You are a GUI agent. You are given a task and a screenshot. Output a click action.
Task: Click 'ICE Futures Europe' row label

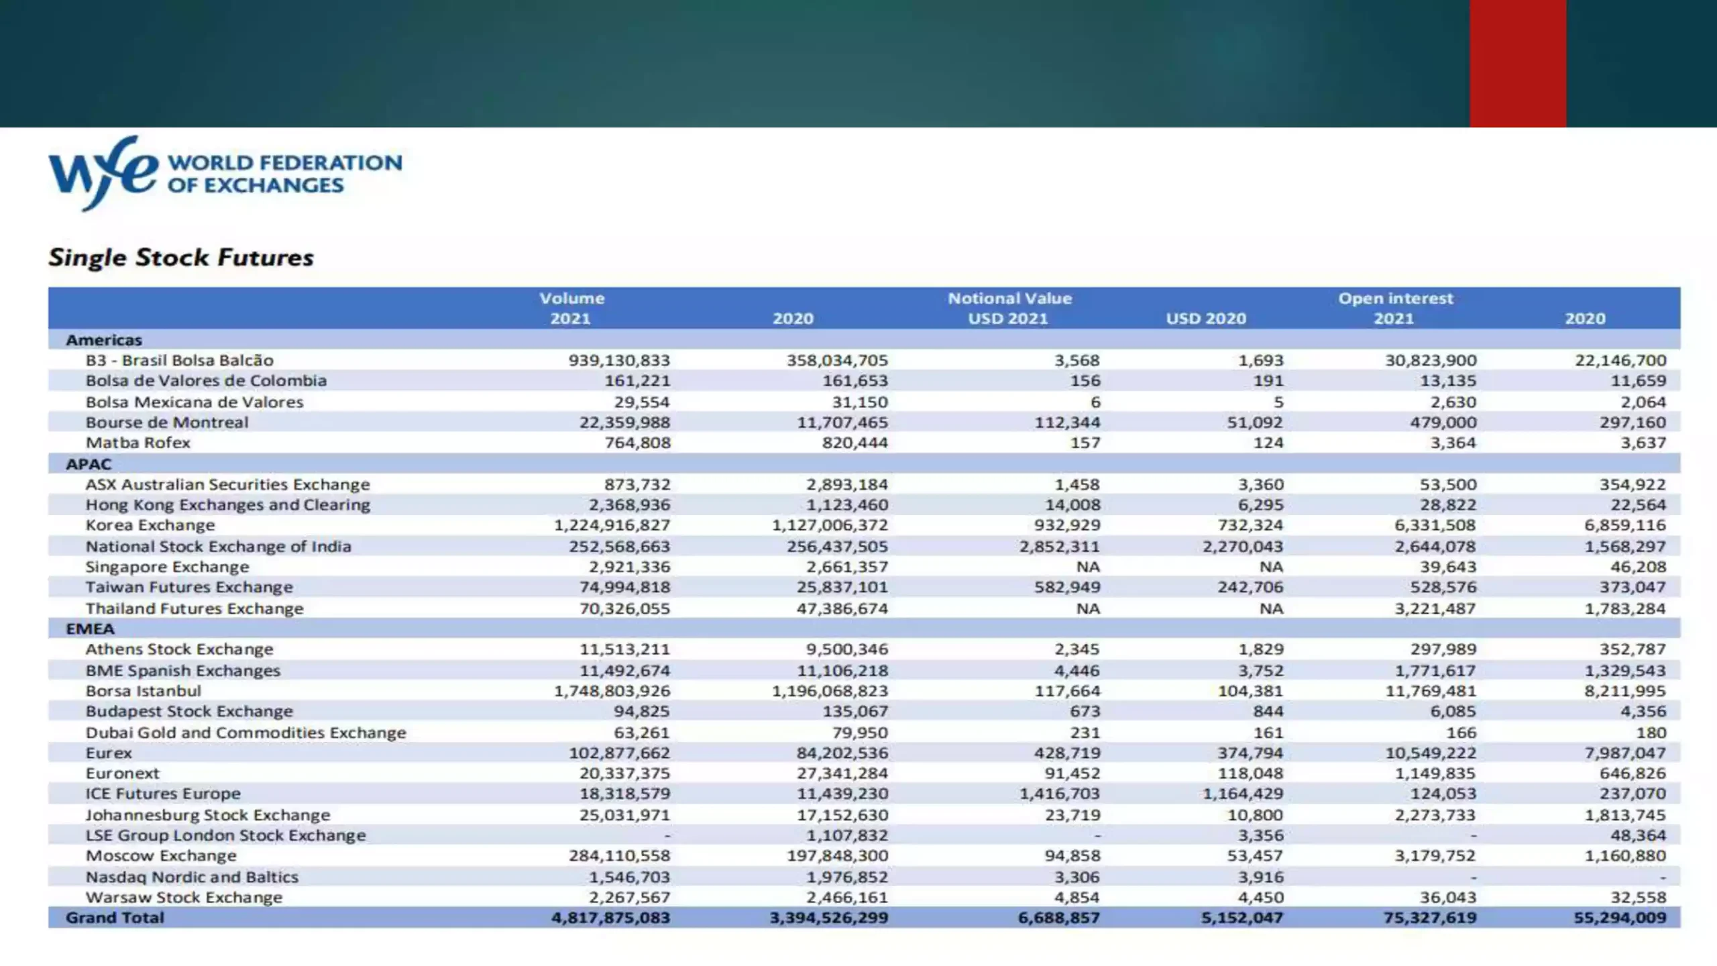point(162,794)
